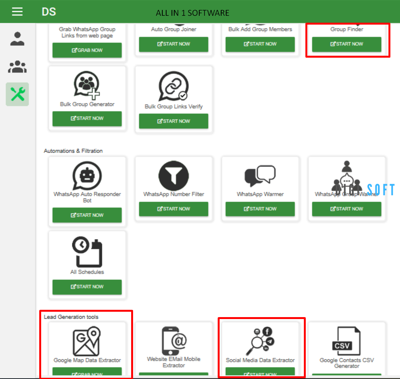
Task: Click the 'All Schedules' label
Action: point(87,272)
